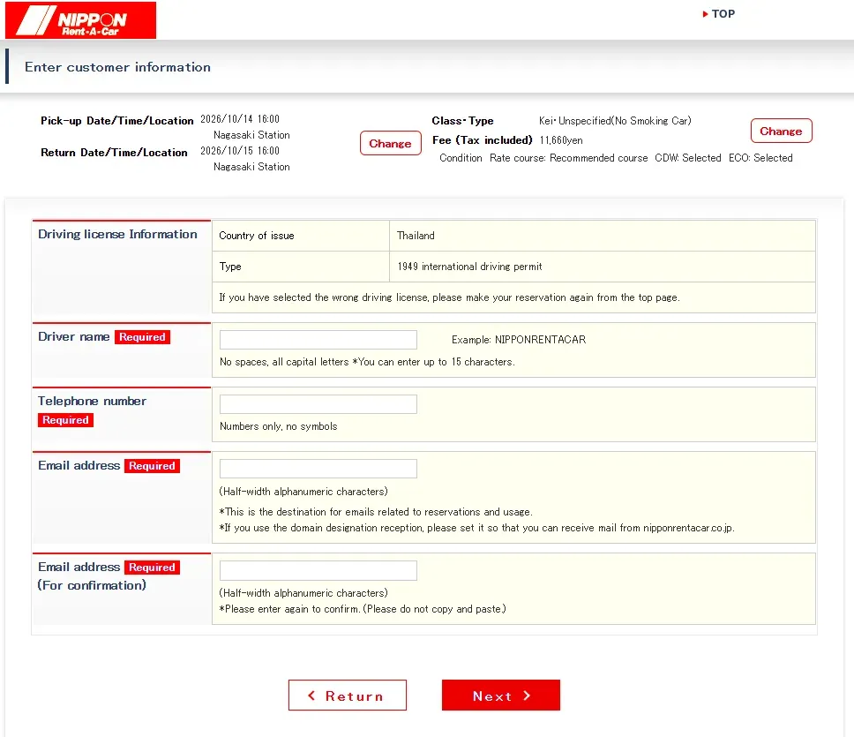Change the car class and fee
The image size is (854, 737).
(x=781, y=131)
